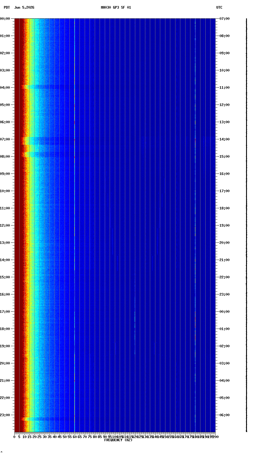Click the frequency axis tick '75'

pyautogui.click(x=90, y=437)
